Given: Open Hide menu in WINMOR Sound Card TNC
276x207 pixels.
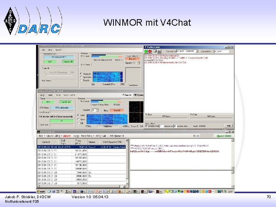Looking at the screenshot, I should point(50,50).
